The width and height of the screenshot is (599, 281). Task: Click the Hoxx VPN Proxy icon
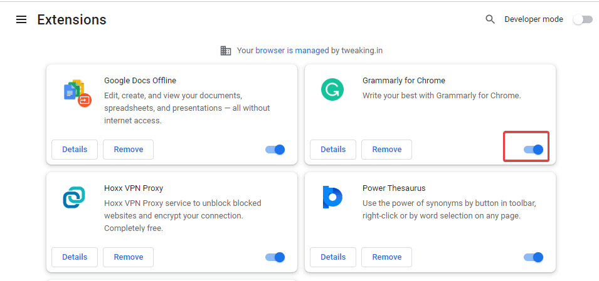pyautogui.click(x=74, y=198)
